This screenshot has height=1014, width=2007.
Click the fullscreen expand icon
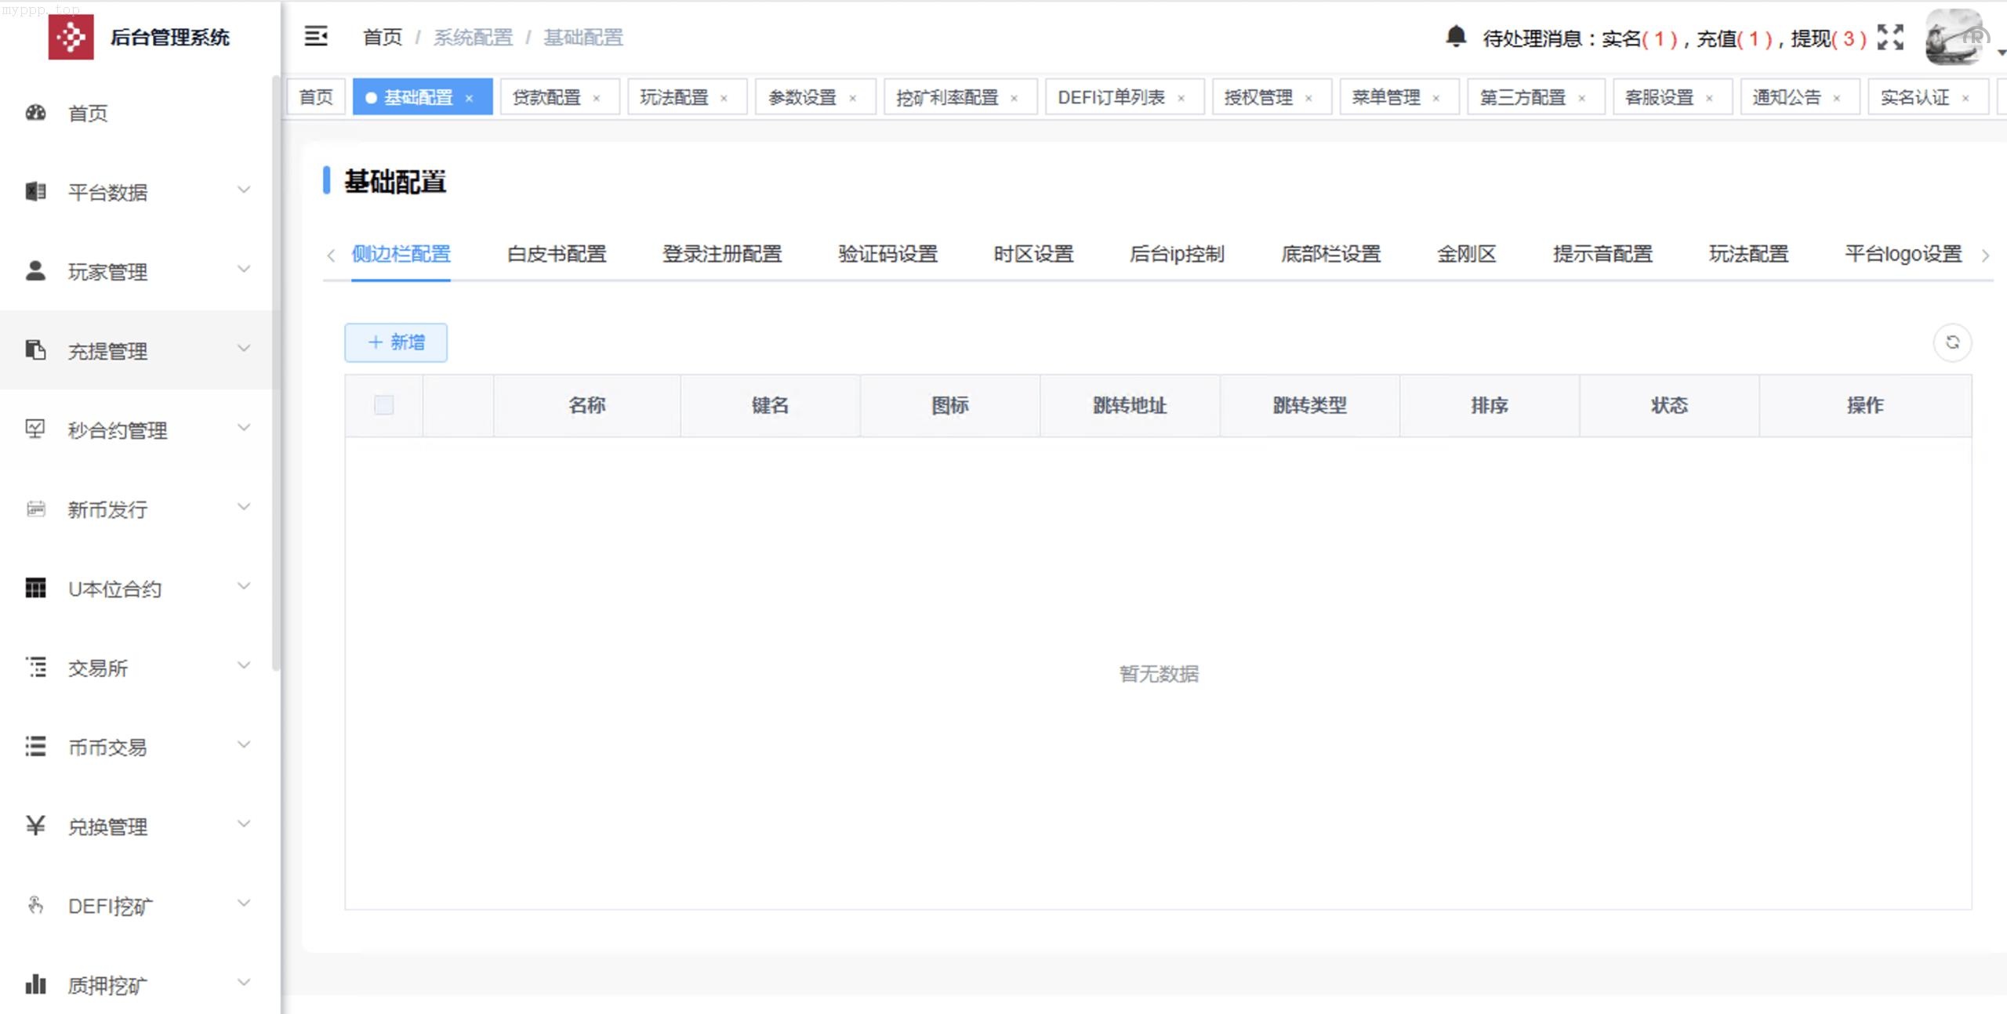[1890, 36]
